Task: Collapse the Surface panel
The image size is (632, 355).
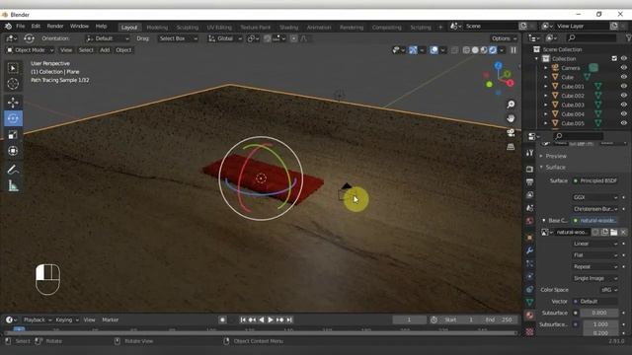Action: click(x=555, y=167)
